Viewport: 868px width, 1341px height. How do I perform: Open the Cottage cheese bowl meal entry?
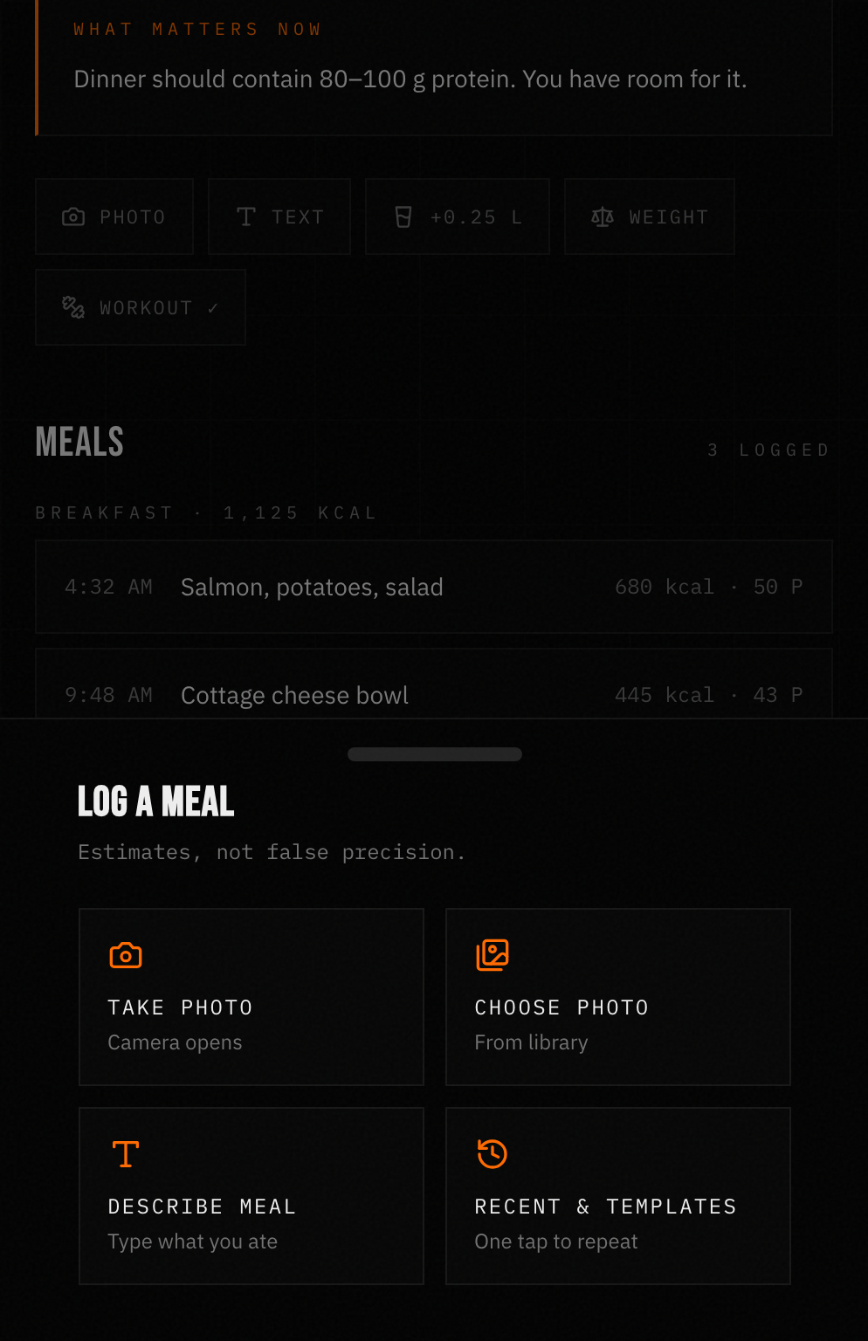coord(434,684)
